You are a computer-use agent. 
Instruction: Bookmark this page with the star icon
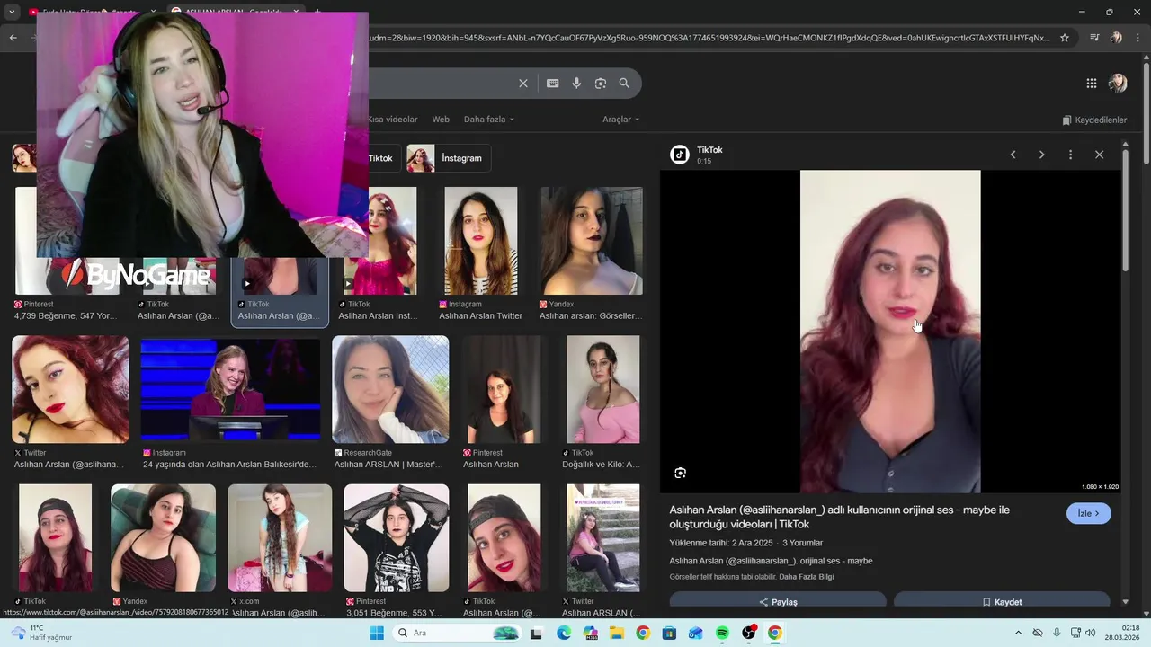[x=1065, y=38]
